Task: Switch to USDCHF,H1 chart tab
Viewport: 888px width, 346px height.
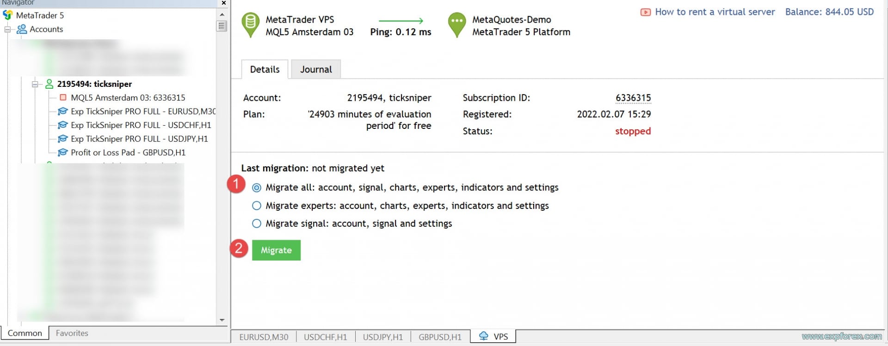Action: coord(326,337)
